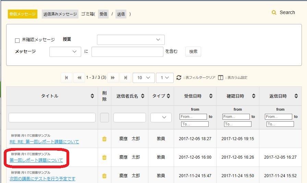Switch to the 受信メッセージ tab
Image resolution: width=307 pixels, height=183 pixels.
[x=23, y=14]
